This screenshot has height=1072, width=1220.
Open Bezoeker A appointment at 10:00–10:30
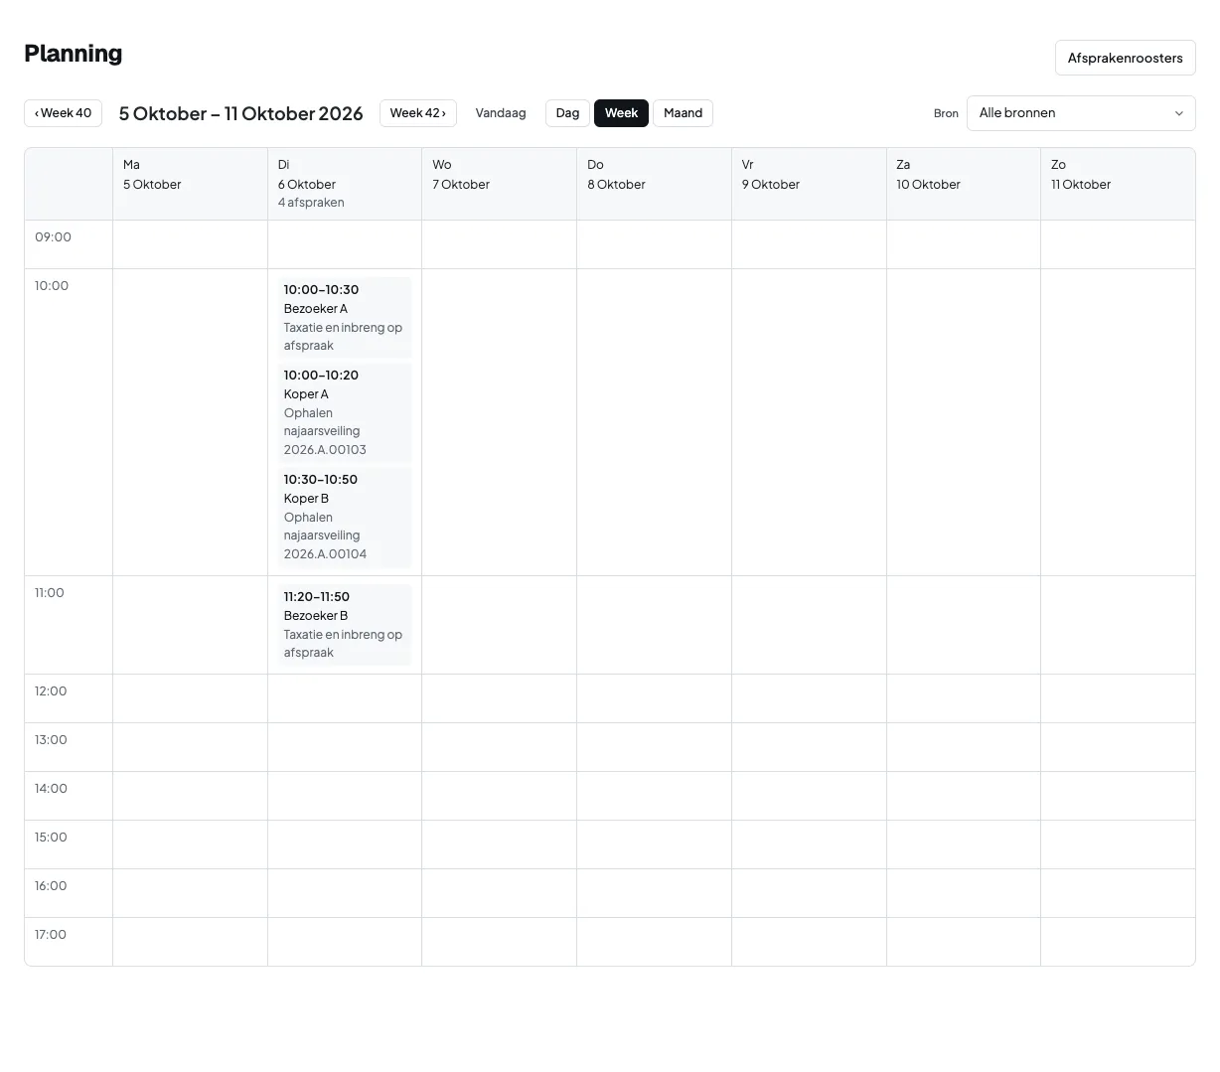[x=344, y=317]
